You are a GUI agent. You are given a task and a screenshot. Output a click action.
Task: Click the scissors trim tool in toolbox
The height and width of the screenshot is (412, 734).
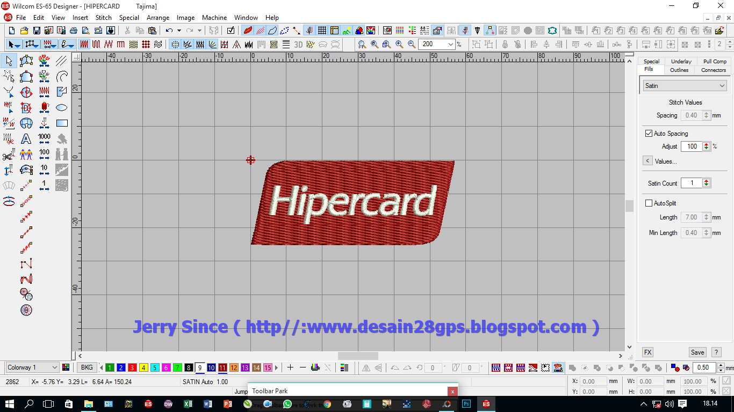[9, 154]
